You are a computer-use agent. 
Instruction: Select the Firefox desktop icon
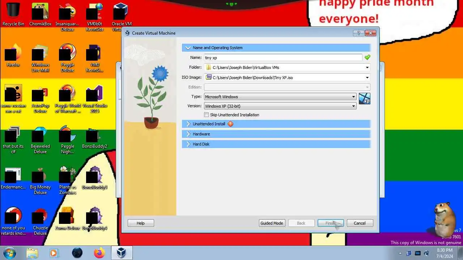[13, 55]
